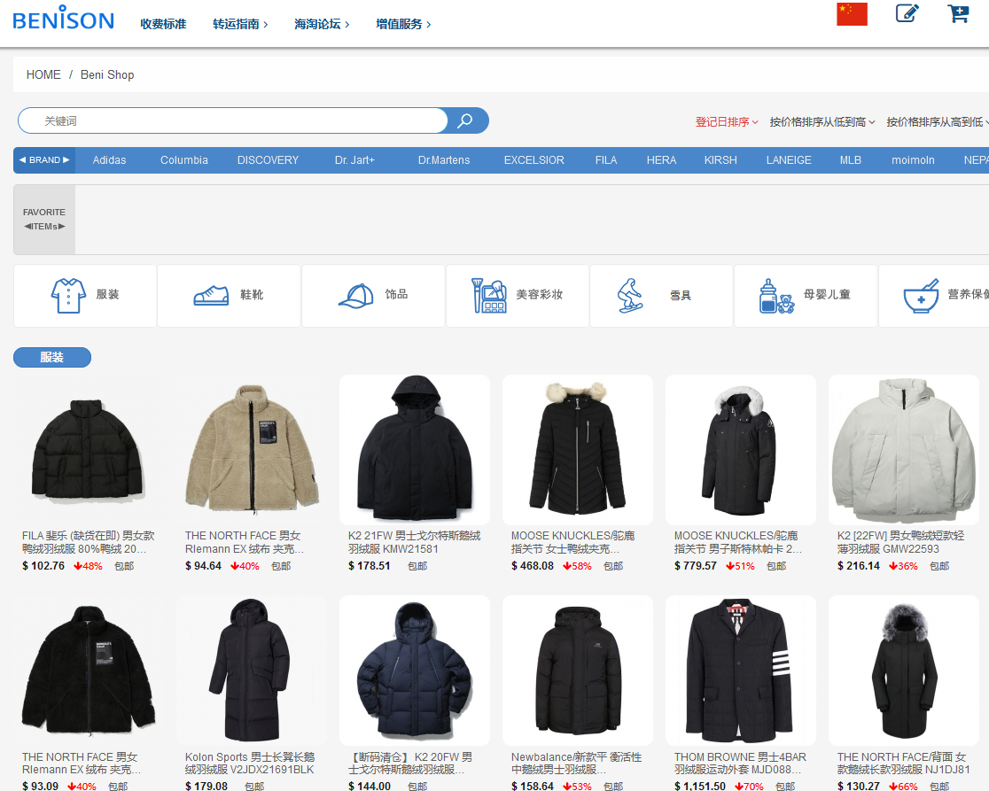Screen dimensions: 989x791
Task: Open K2 KMW21581 product title link
Action: (415, 542)
